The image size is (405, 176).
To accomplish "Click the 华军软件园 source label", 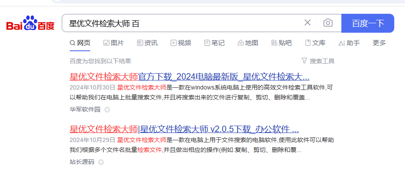I will click(85, 110).
